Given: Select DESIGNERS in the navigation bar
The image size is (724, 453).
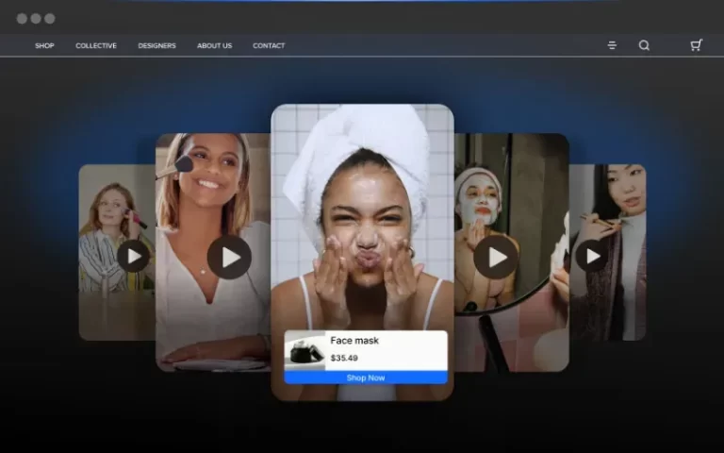Looking at the screenshot, I should tap(156, 45).
